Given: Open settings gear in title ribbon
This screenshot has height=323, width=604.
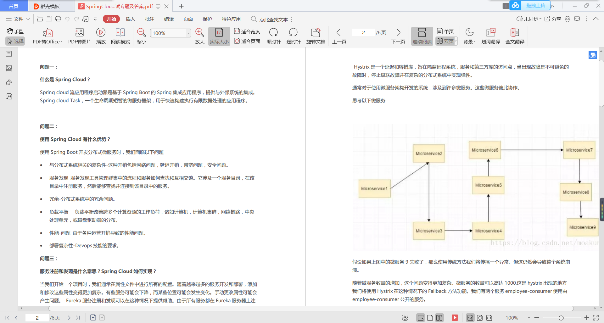Looking at the screenshot, I should point(568,19).
